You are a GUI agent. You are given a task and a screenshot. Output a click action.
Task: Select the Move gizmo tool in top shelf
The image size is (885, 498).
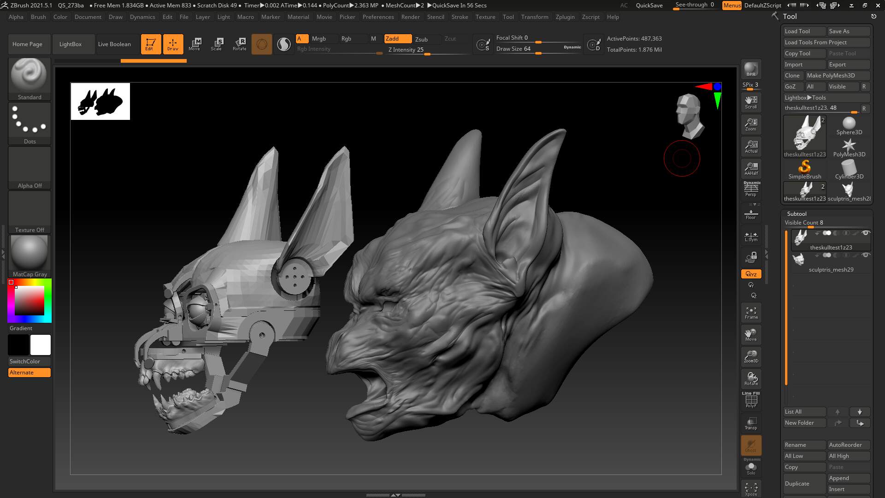point(195,44)
